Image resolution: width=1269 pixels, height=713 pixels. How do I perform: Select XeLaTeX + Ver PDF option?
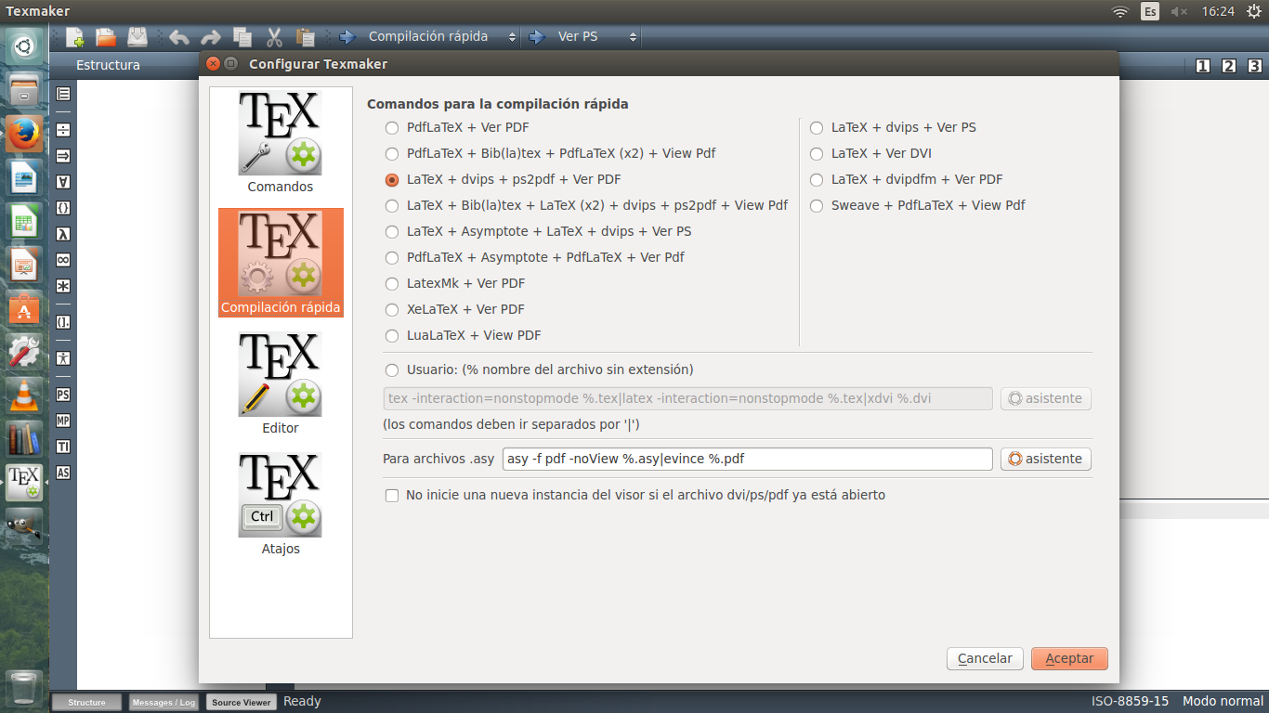click(454, 309)
